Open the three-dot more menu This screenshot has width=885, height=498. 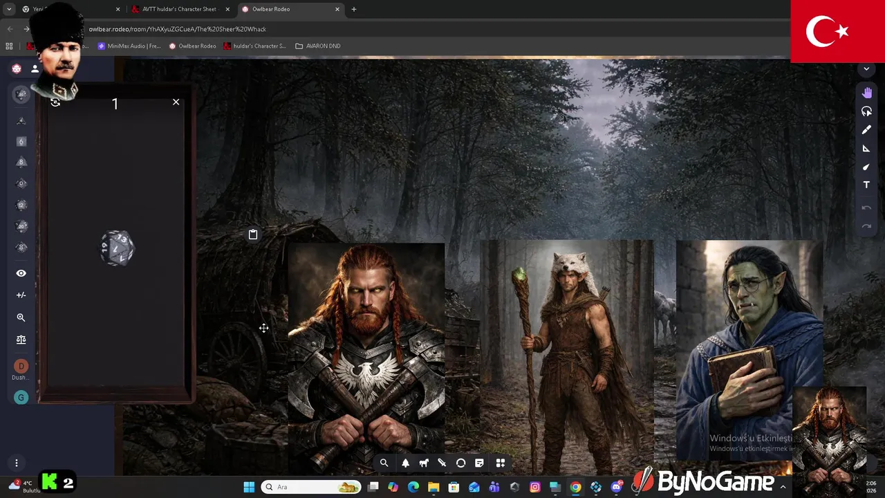click(16, 463)
